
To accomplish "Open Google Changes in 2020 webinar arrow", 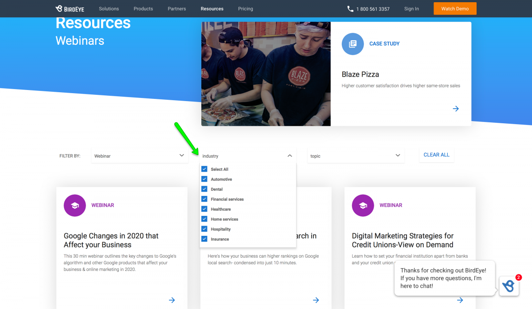I will pos(172,300).
